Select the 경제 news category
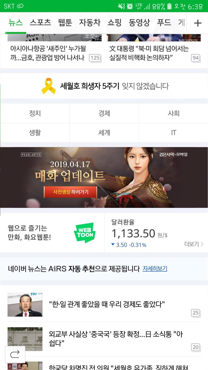 pyautogui.click(x=104, y=113)
